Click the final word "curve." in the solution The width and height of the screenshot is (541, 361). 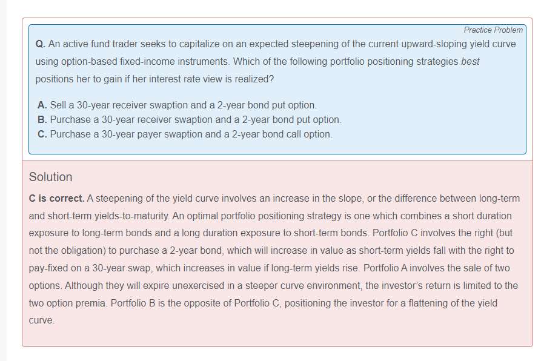click(x=41, y=320)
